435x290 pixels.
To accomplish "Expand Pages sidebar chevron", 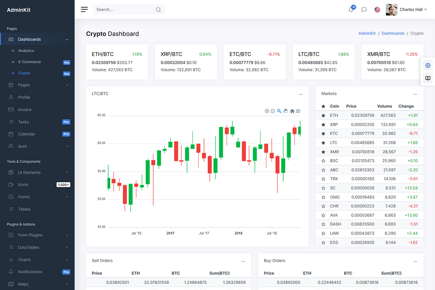I will click(x=67, y=85).
